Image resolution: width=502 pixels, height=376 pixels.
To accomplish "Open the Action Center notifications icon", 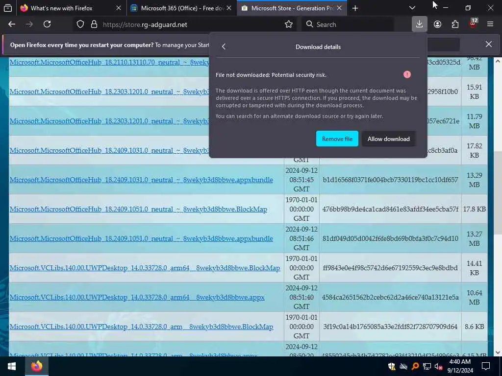I will (x=486, y=366).
